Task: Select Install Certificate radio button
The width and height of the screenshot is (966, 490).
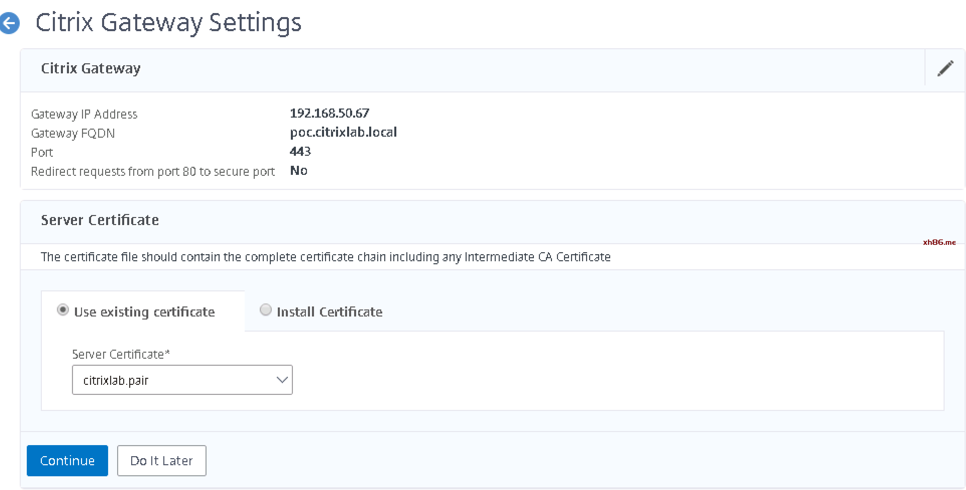Action: pyautogui.click(x=265, y=310)
